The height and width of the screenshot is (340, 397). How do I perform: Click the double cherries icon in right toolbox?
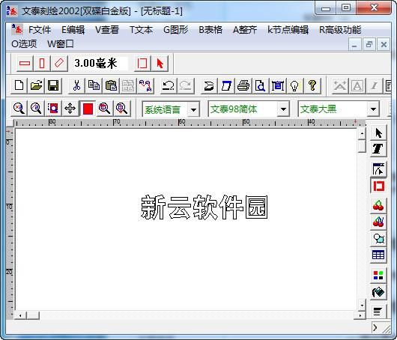coord(378,222)
